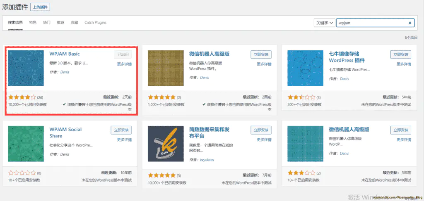The height and width of the screenshot is (201, 424).
Task: Open 更多详情 for teal 微信机器人高级版
Action: (x=404, y=140)
